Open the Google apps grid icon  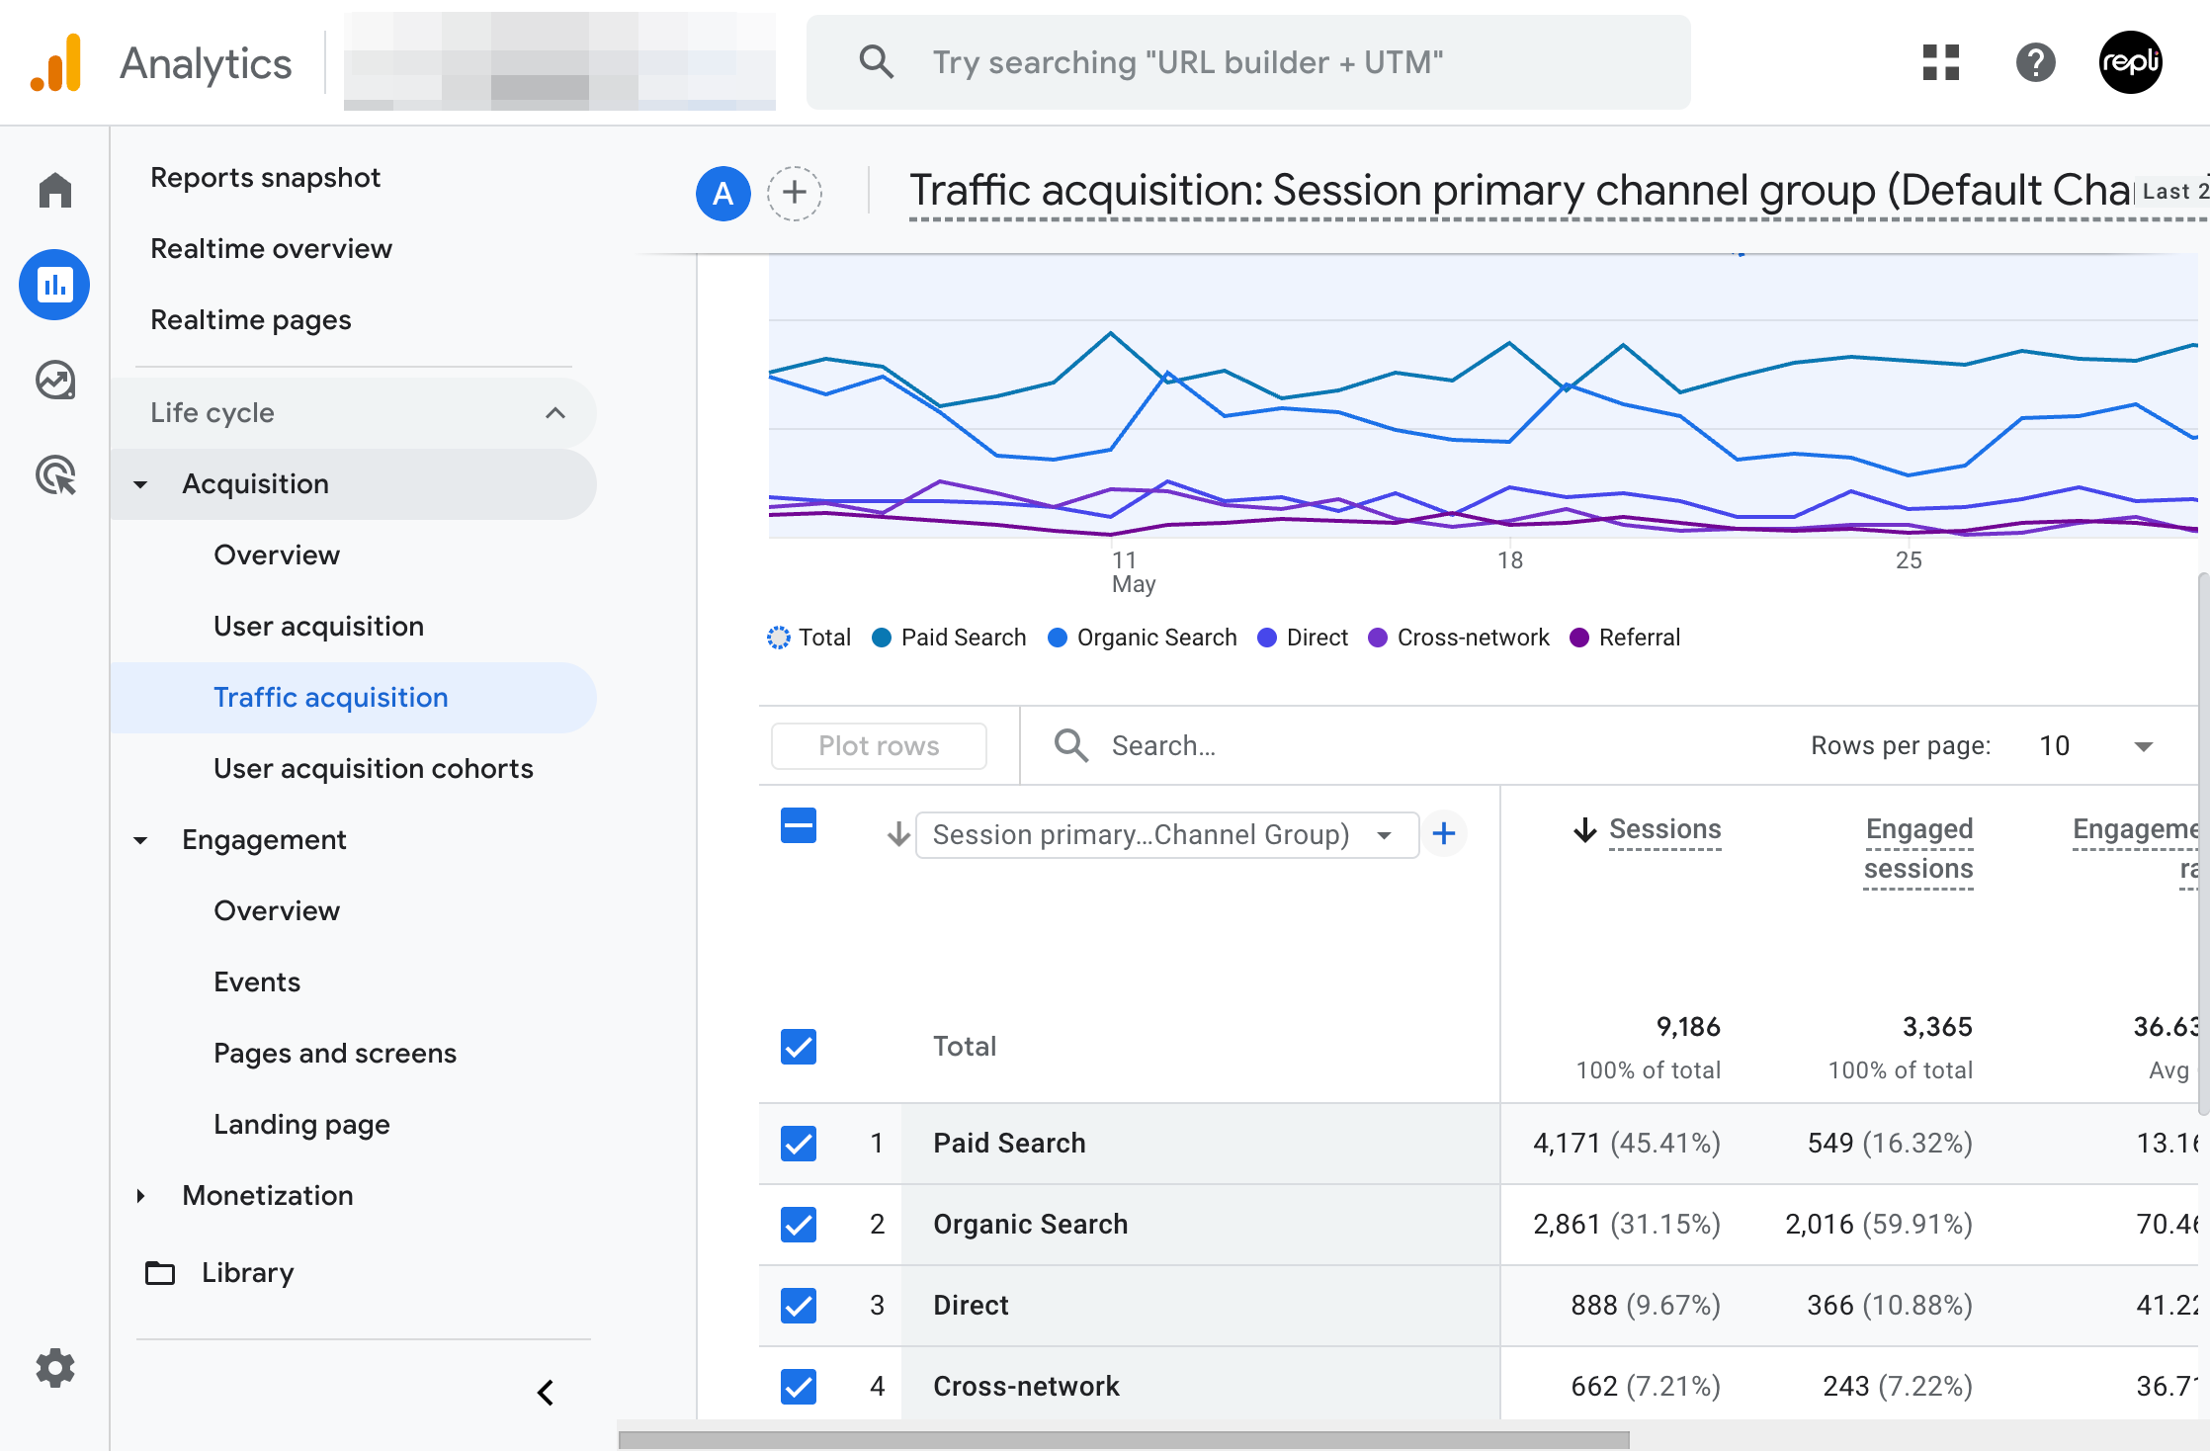point(1941,62)
